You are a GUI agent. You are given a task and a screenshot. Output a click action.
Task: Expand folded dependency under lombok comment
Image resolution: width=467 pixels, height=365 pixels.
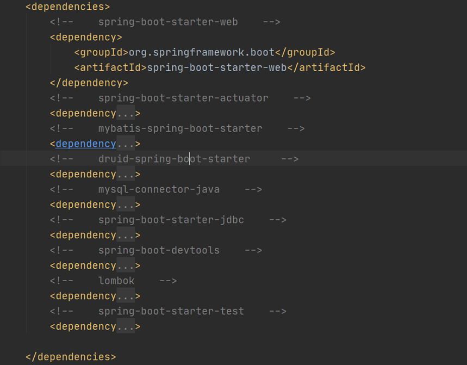[x=126, y=296]
